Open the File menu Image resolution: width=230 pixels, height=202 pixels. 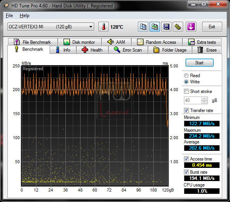click(9, 16)
